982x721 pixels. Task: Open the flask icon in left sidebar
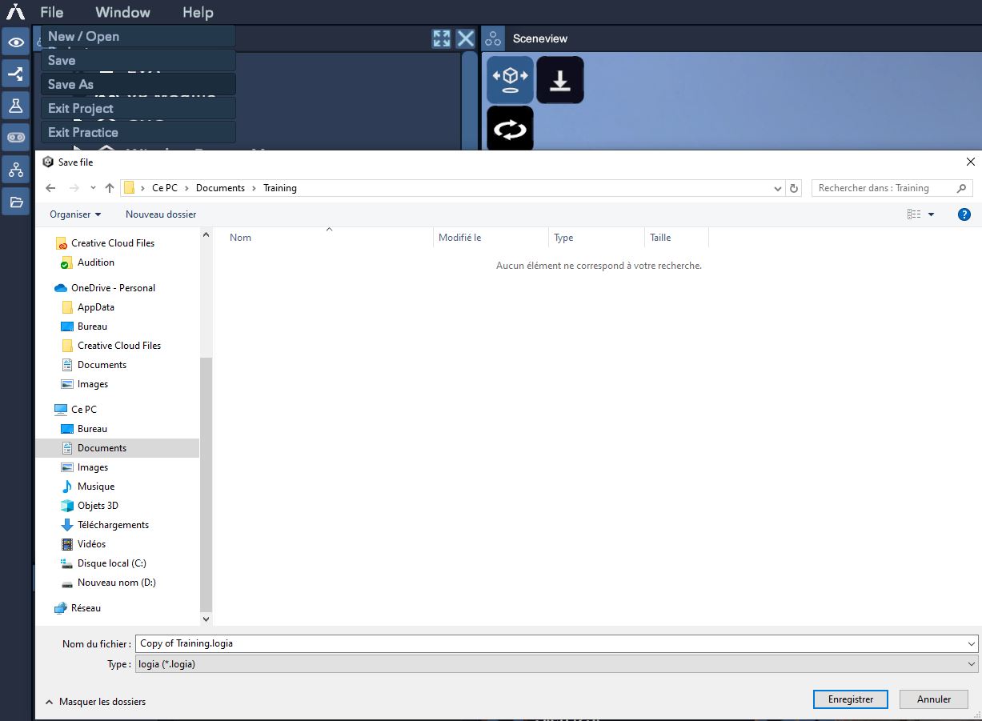[16, 106]
